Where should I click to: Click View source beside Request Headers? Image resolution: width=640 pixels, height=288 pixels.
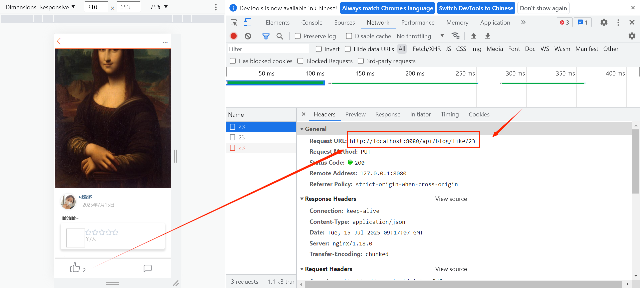[451, 269]
